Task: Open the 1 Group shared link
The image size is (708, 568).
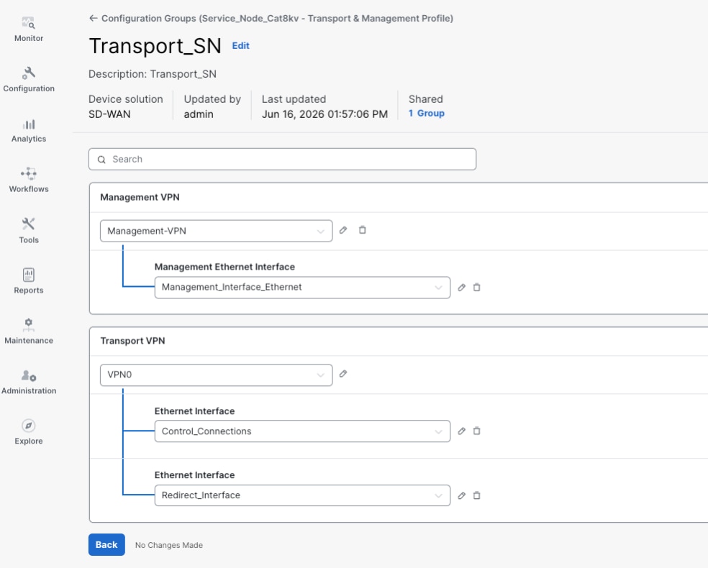Action: [x=426, y=113]
